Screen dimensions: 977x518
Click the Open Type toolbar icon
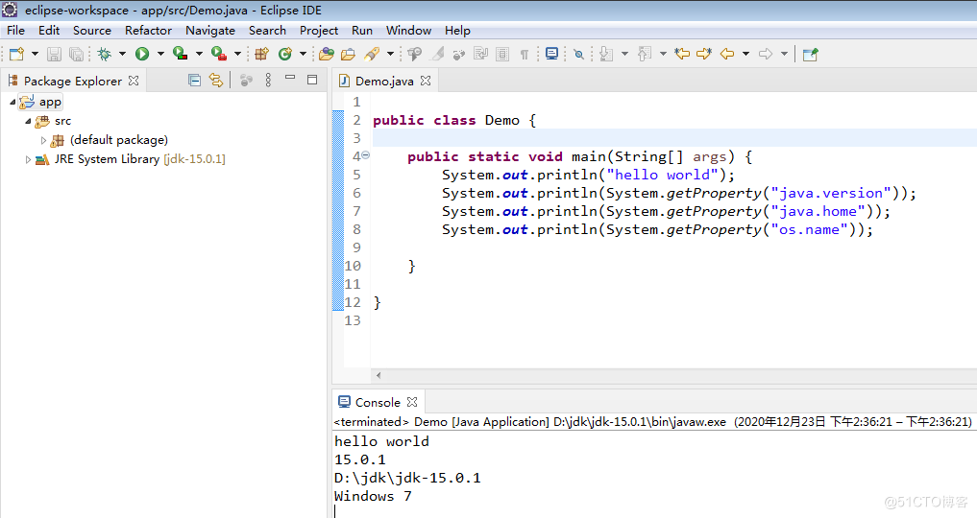click(x=326, y=55)
